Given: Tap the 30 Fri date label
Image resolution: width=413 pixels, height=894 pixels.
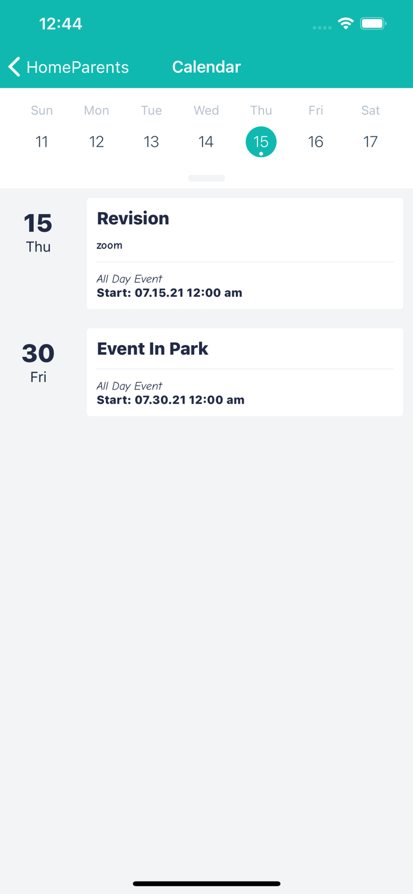Looking at the screenshot, I should 38,362.
